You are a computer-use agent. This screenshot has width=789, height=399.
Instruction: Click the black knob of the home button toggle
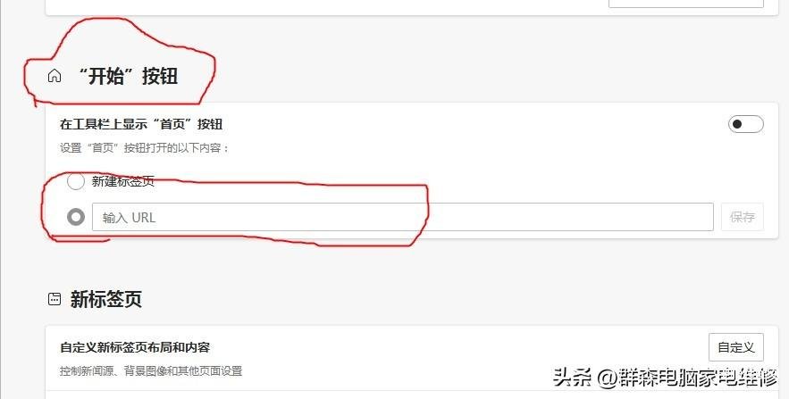737,124
